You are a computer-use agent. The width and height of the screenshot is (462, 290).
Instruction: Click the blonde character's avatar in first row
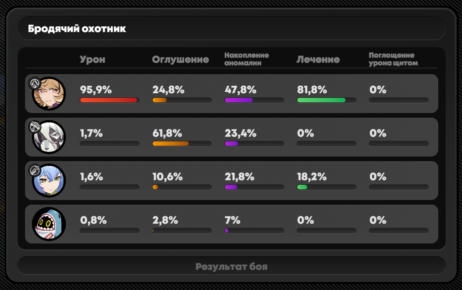coord(49,94)
